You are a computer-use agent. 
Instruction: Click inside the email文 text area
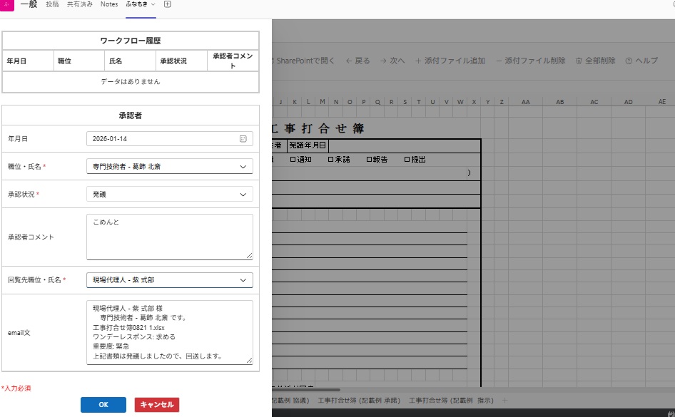169,332
